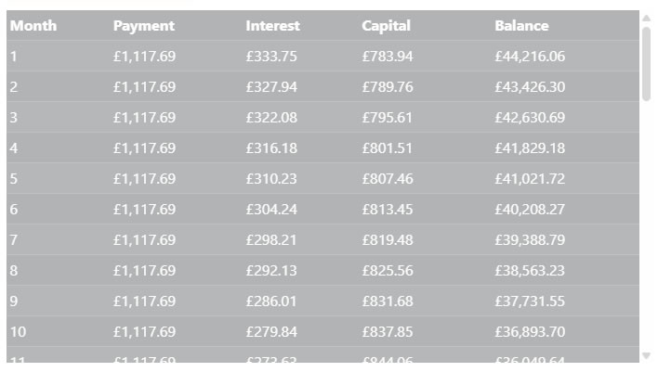This screenshot has width=658, height=372.
Task: Select balance £44,216.06 in month 1
Action: point(530,57)
